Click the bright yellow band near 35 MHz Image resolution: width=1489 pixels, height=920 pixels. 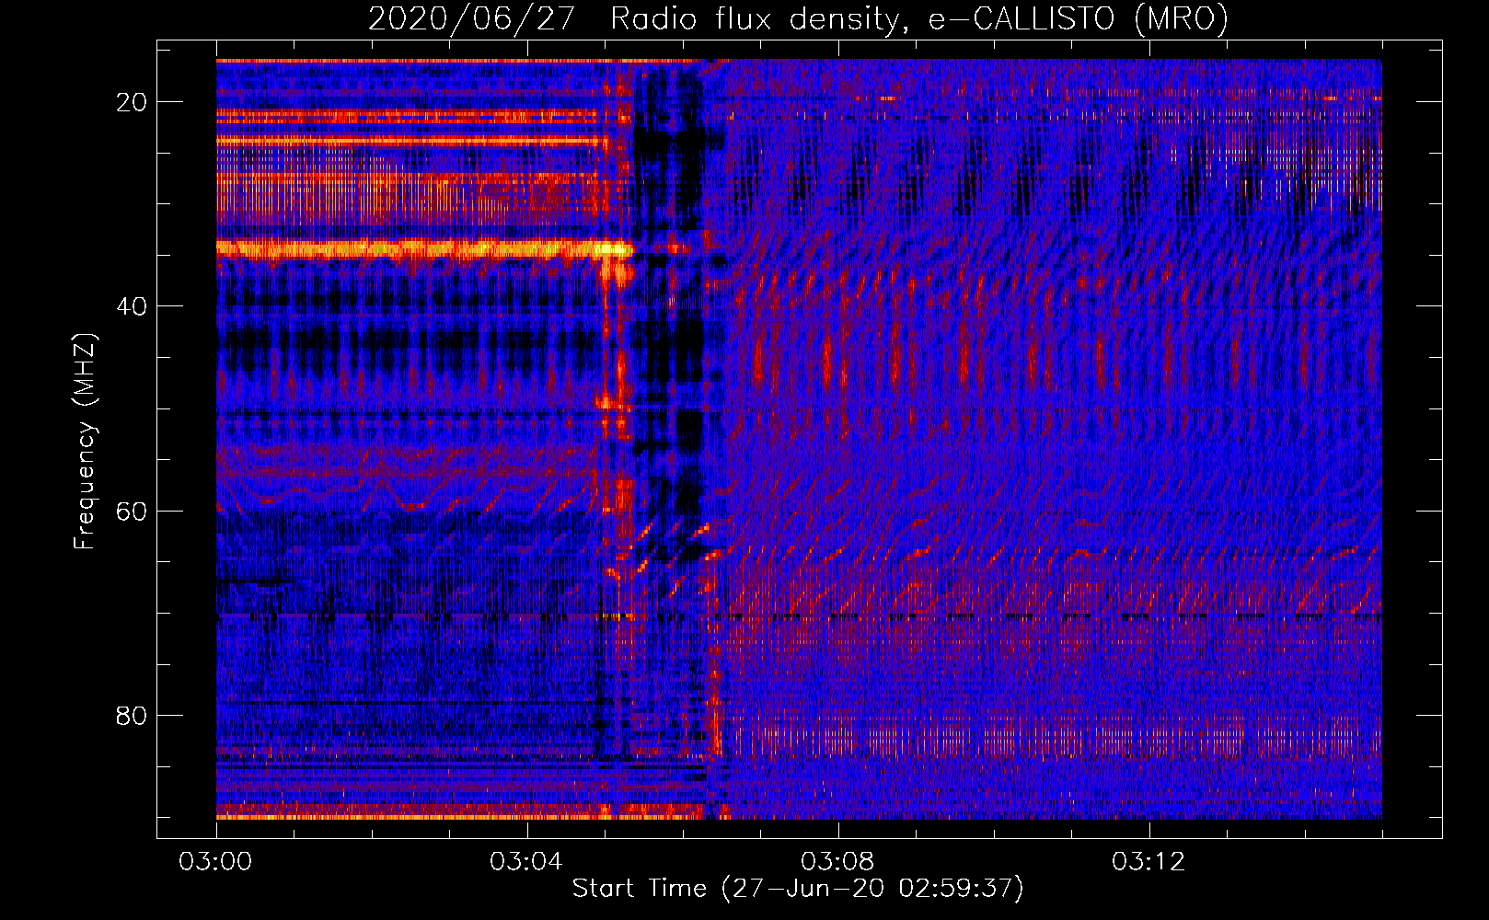(x=425, y=247)
